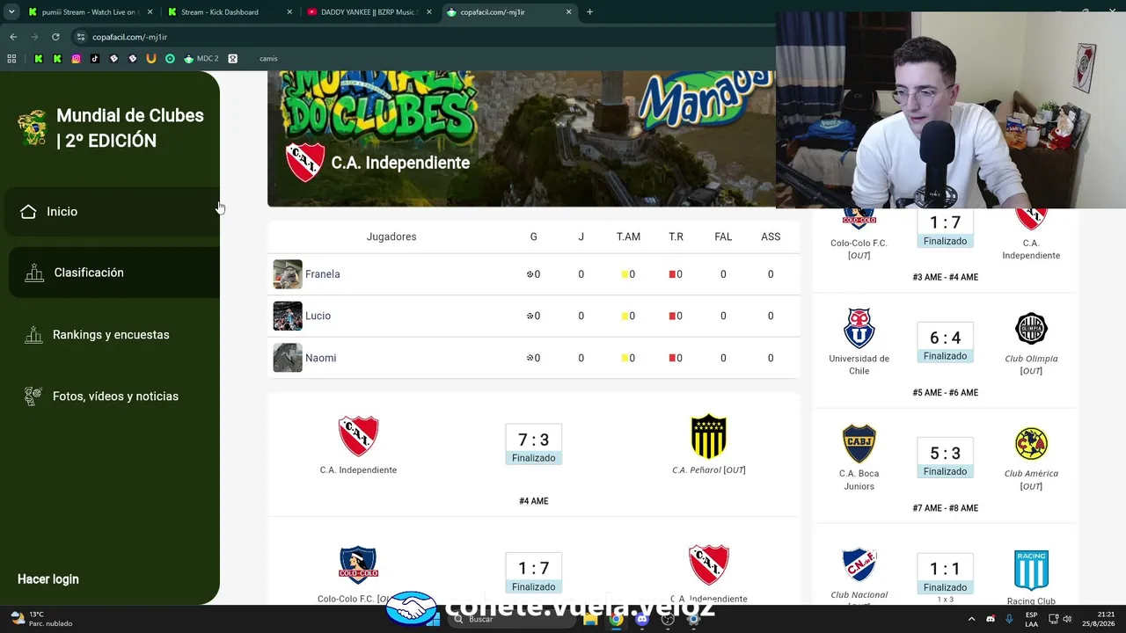Select player Lucio's row

(x=534, y=316)
